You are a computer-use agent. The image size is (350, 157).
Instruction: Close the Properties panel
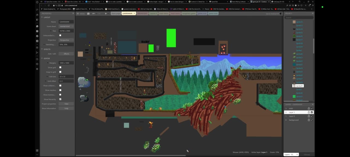click(73, 13)
